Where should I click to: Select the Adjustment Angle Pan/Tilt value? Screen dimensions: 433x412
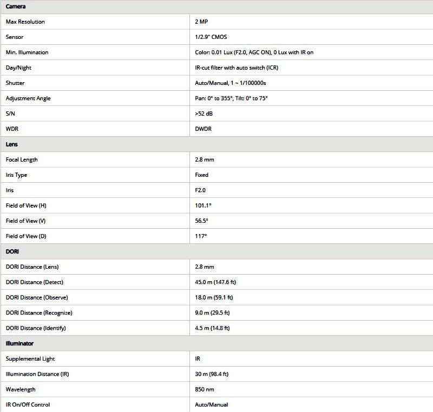click(232, 98)
